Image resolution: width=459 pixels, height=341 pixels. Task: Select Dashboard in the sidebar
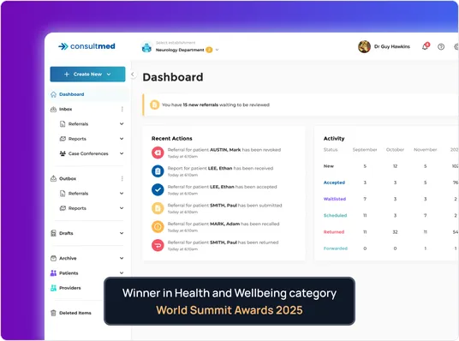click(71, 94)
